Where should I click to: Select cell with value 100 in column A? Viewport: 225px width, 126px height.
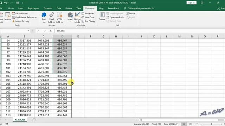point(8,64)
